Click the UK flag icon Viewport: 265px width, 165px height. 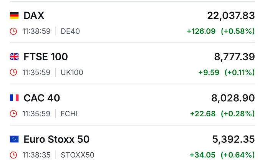[14, 57]
